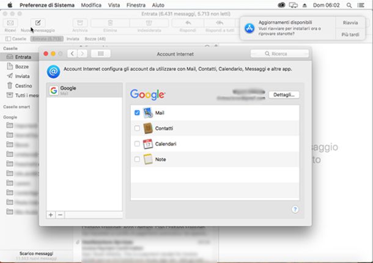
Task: Go back with the left chevron button
Action: 72,54
